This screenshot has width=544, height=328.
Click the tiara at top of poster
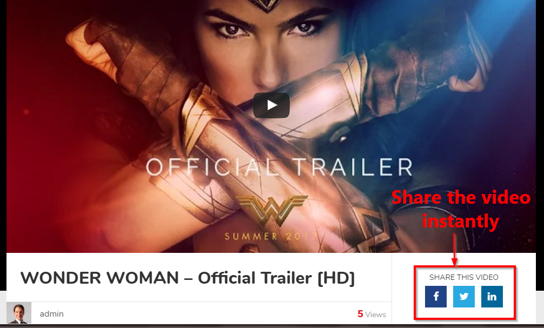click(267, 5)
